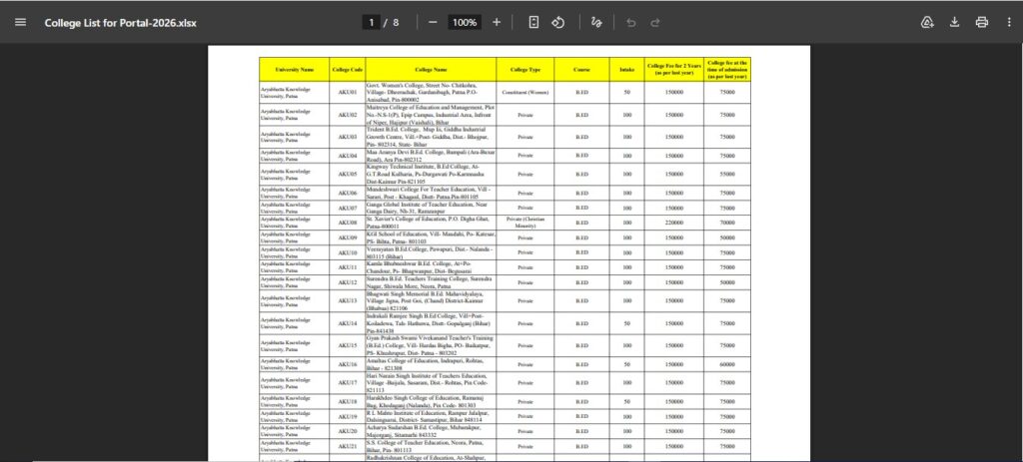Viewport: 1023px width, 462px height.
Task: Click the undo arrow icon
Action: [631, 22]
